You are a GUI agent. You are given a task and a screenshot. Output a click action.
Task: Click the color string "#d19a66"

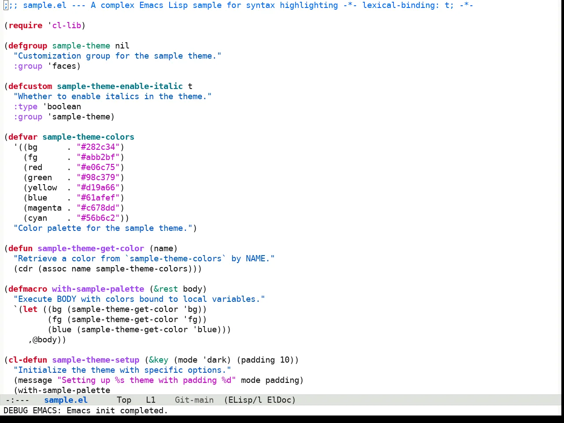(x=98, y=187)
